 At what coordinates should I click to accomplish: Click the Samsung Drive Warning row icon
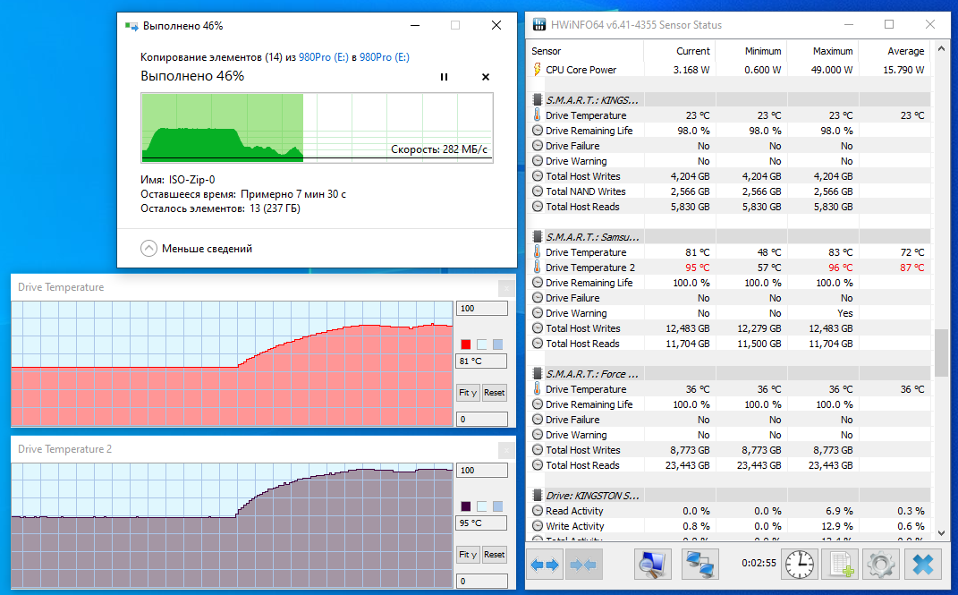(x=538, y=313)
